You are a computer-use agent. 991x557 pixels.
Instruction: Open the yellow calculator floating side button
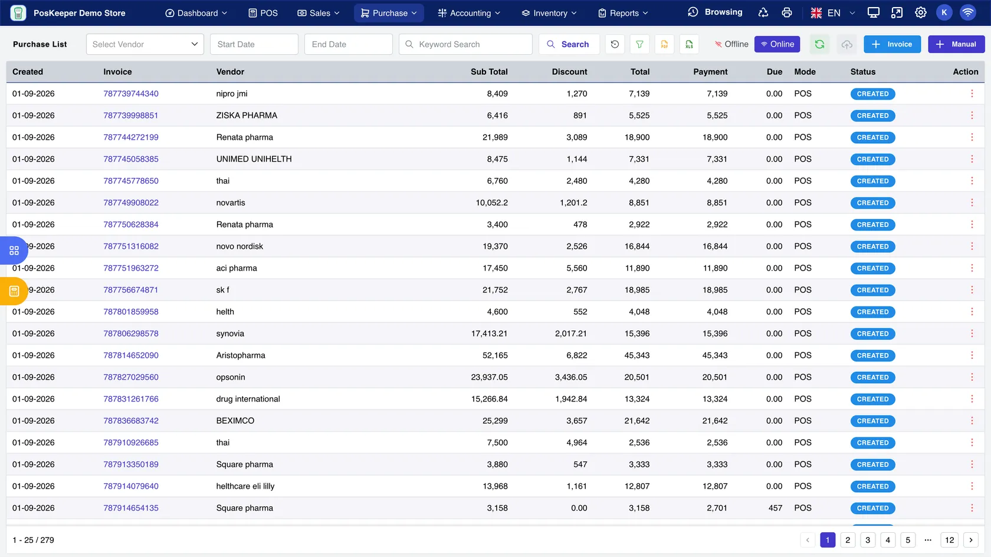click(x=14, y=291)
